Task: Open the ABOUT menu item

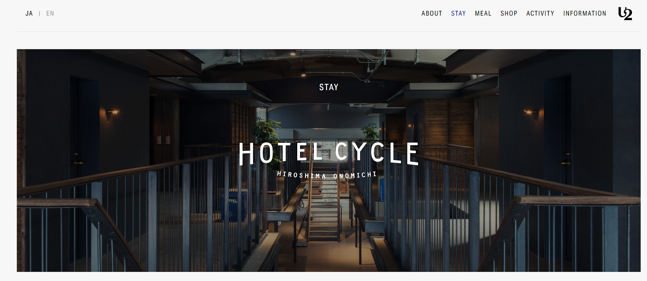Action: 431,13
